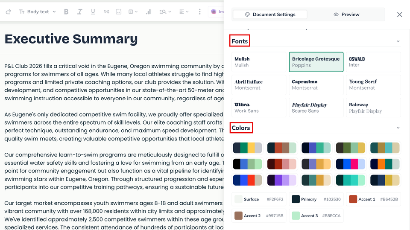
Task: Collapse the Colors section chevron
Action: tap(398, 128)
